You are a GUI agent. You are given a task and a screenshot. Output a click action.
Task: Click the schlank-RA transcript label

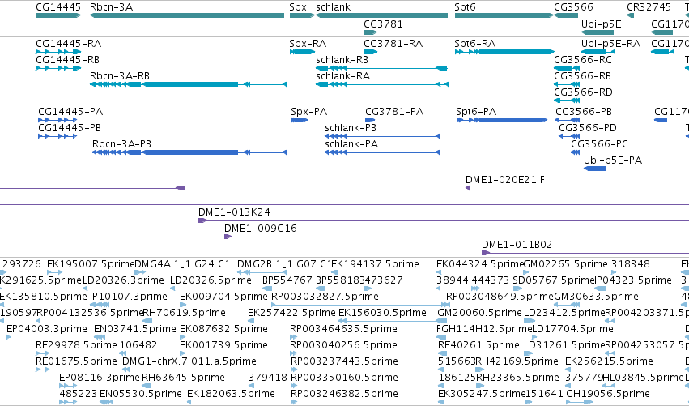tap(342, 76)
